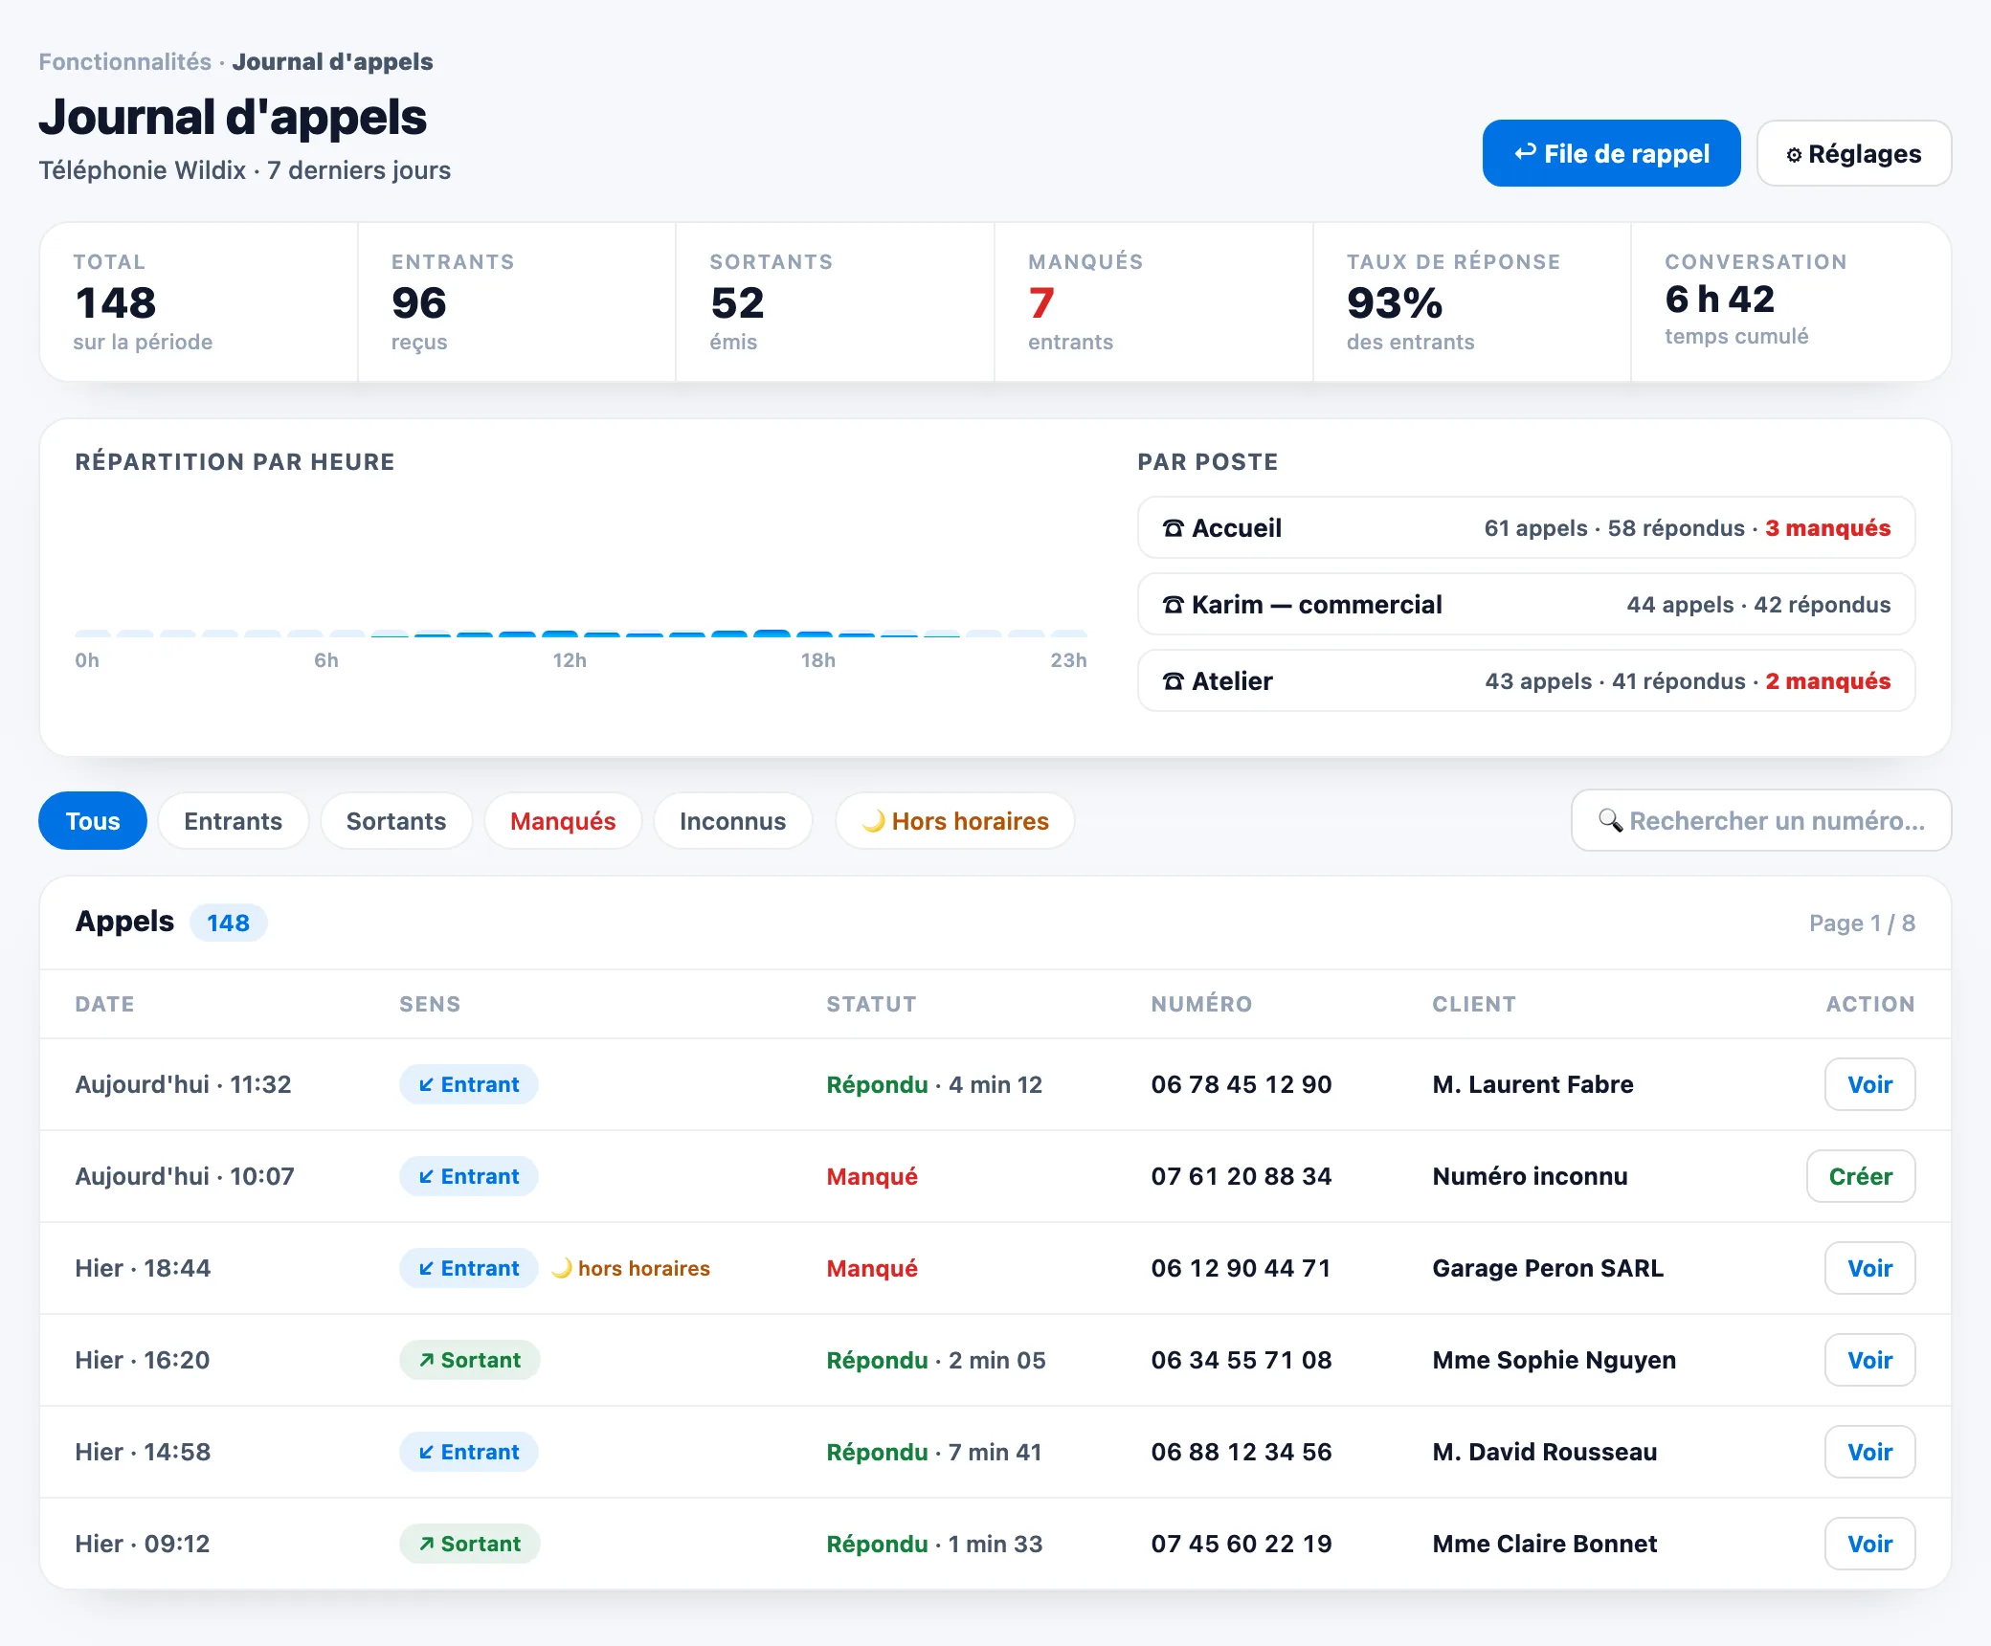Show Inconnus callers
The height and width of the screenshot is (1646, 1991).
tap(732, 821)
